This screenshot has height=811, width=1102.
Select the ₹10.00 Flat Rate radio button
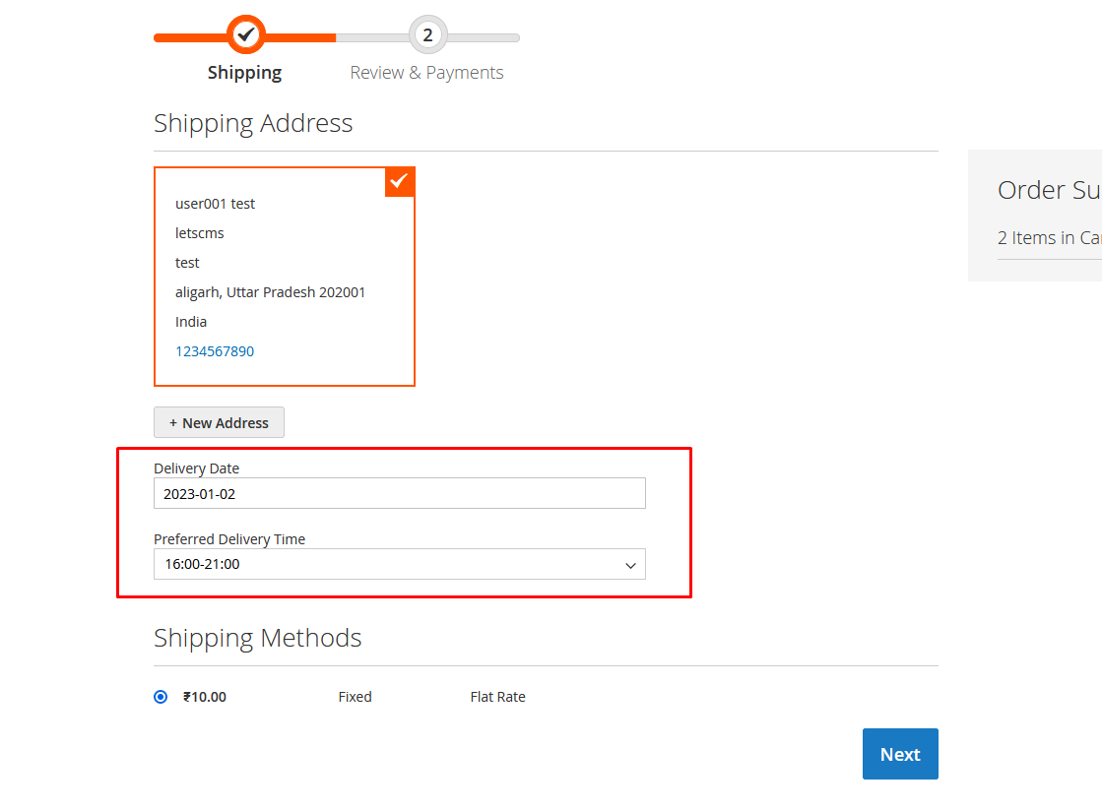[161, 697]
